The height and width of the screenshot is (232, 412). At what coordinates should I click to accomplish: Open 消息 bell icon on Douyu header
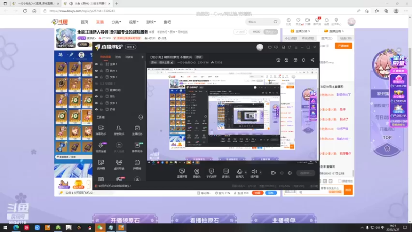[x=327, y=22]
